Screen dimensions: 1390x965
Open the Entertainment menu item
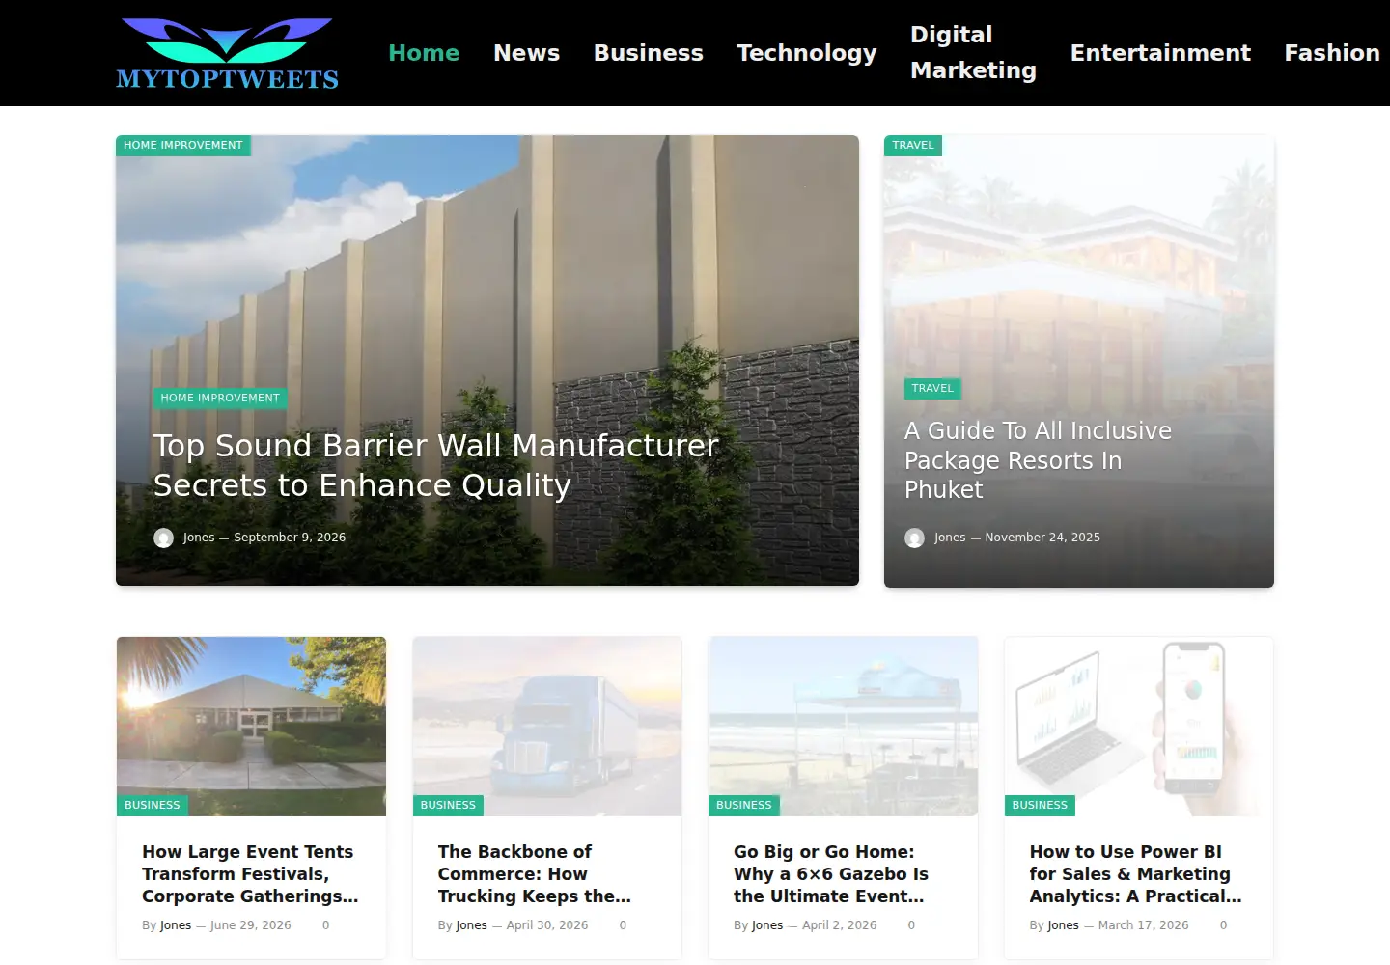(1160, 53)
